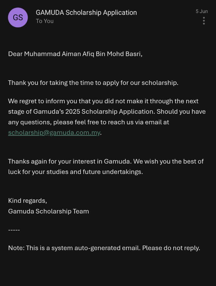Click the "Gamuda's 2025 Scholarship Application" line
The image size is (216, 286).
coord(107,112)
